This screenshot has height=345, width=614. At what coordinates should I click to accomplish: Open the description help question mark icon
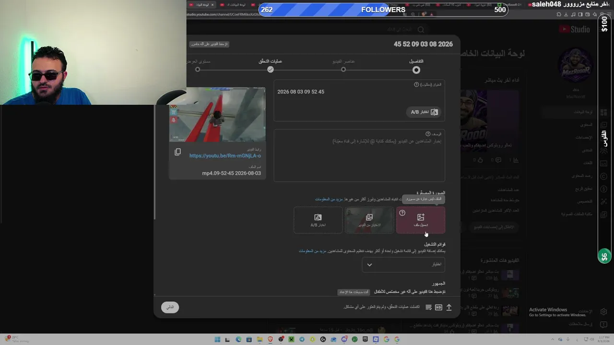click(428, 134)
